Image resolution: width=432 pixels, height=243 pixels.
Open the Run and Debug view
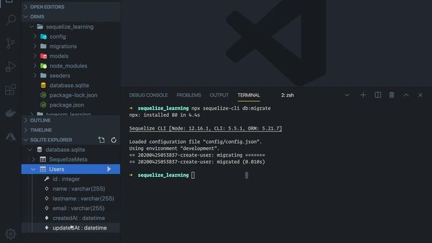click(11, 66)
